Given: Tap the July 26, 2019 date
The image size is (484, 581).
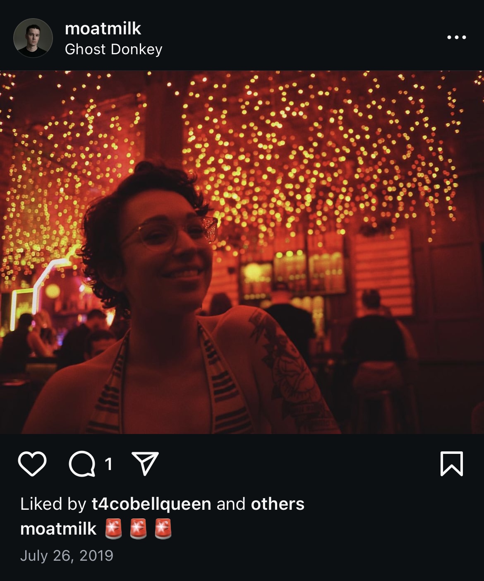Looking at the screenshot, I should coord(67,555).
